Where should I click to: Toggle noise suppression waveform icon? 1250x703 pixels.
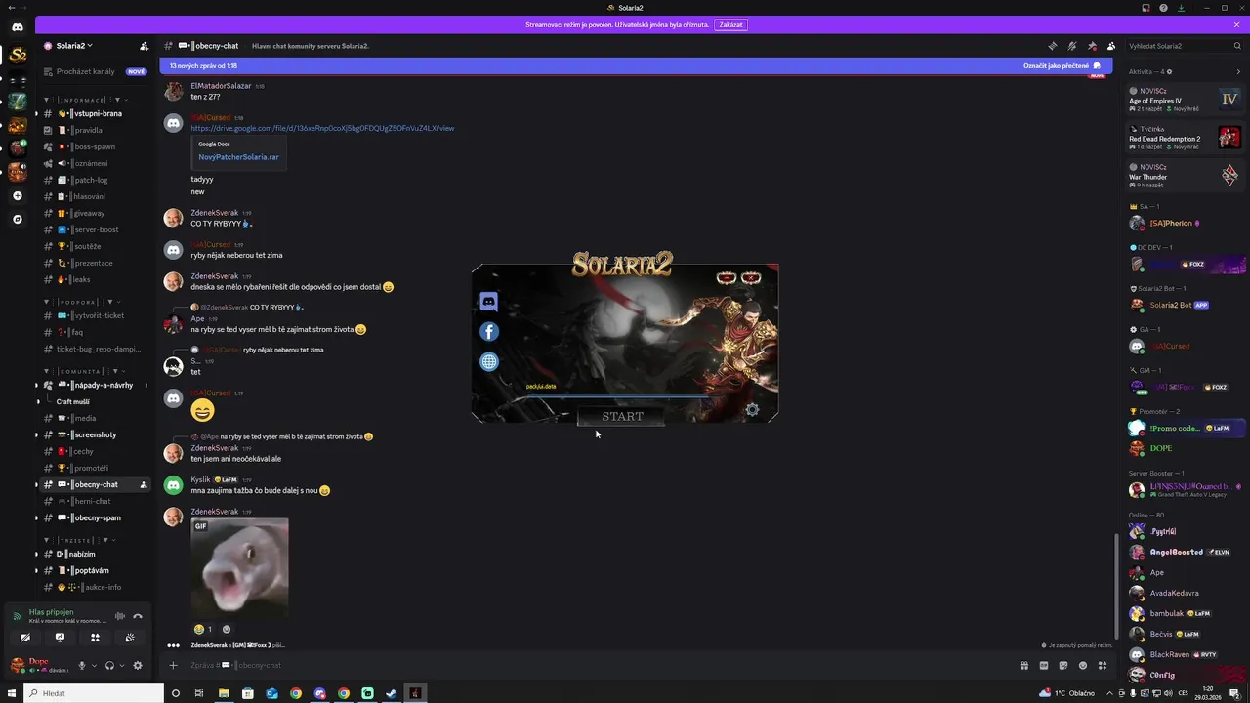click(x=120, y=616)
